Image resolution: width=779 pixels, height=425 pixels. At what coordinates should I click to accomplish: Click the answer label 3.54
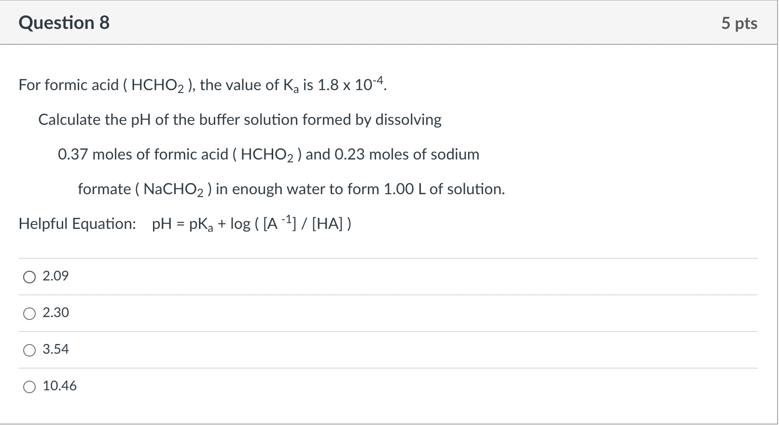(55, 349)
